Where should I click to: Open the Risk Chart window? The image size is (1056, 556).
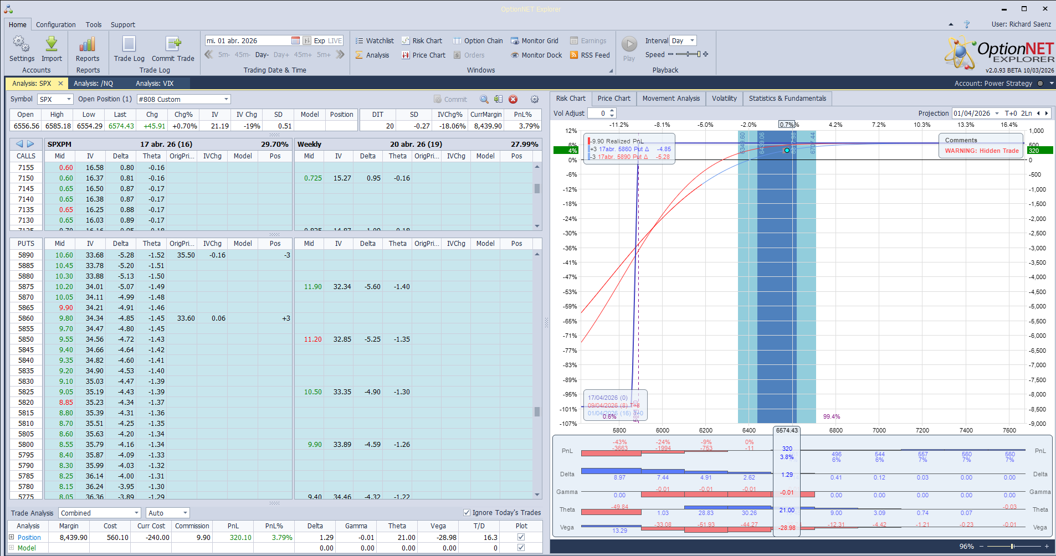point(422,41)
